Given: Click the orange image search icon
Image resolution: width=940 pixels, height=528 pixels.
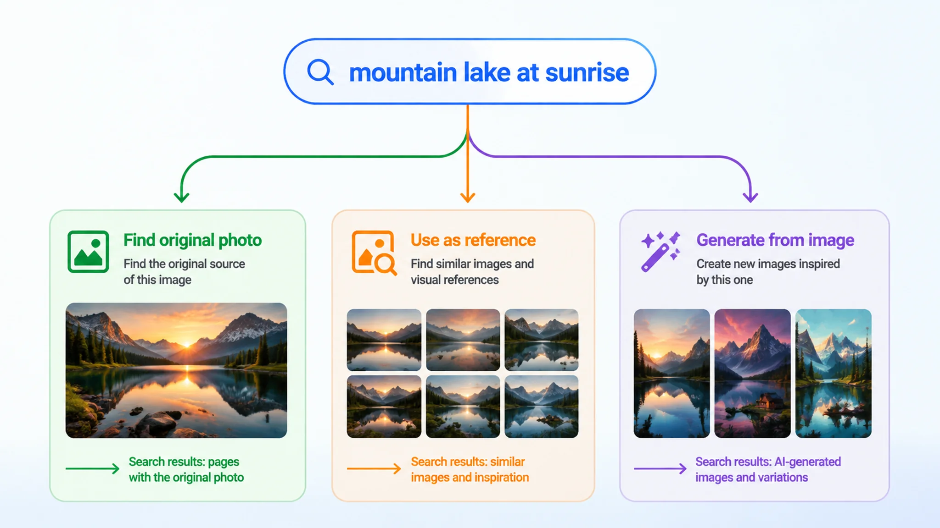Looking at the screenshot, I should point(374,253).
